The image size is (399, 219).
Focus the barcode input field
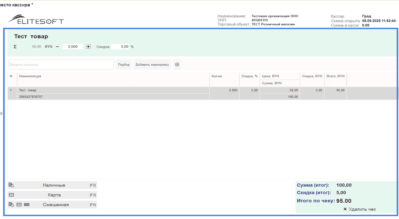(61, 65)
